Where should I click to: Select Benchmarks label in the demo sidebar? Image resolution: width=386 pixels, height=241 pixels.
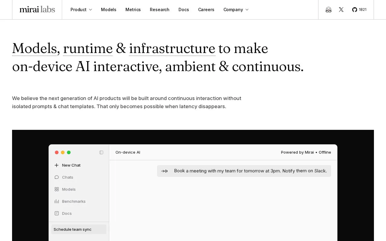pyautogui.click(x=74, y=201)
